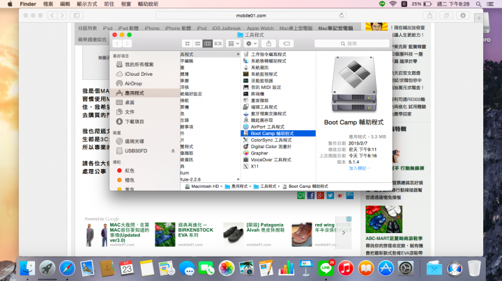Open the 輔助說明 menu
This screenshot has width=502, height=281.
148,4
